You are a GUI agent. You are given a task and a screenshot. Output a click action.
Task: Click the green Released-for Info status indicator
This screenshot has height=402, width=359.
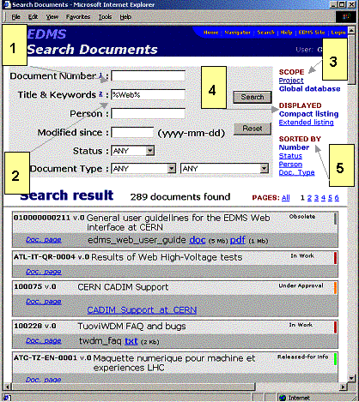pyautogui.click(x=336, y=359)
